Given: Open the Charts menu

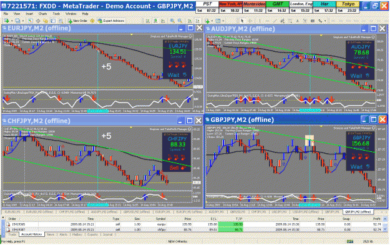Looking at the screenshot, I should (43, 14).
